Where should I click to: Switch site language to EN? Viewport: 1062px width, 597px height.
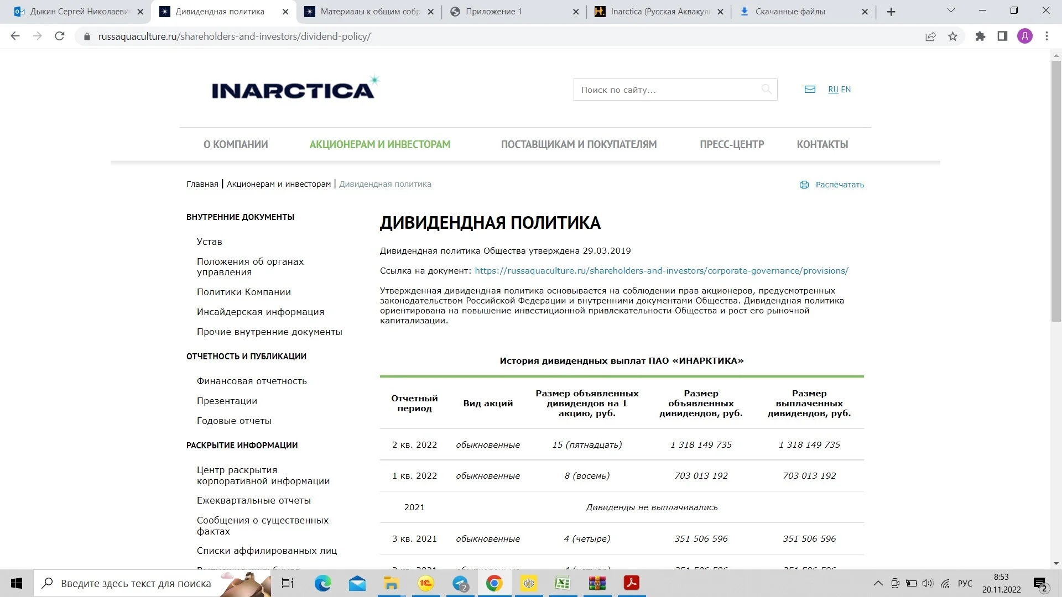pos(846,90)
